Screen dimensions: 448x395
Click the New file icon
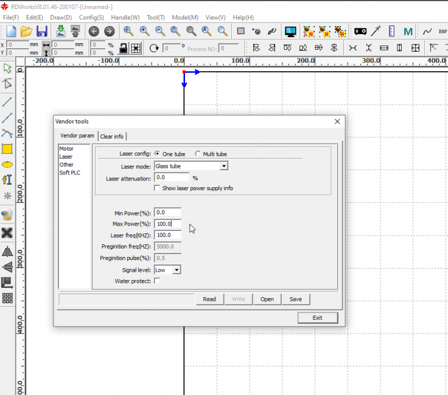tap(11, 31)
